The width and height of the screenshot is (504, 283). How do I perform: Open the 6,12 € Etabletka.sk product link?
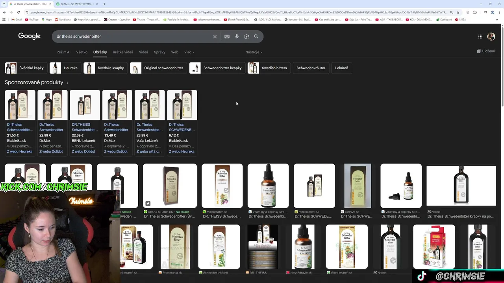pos(182,127)
